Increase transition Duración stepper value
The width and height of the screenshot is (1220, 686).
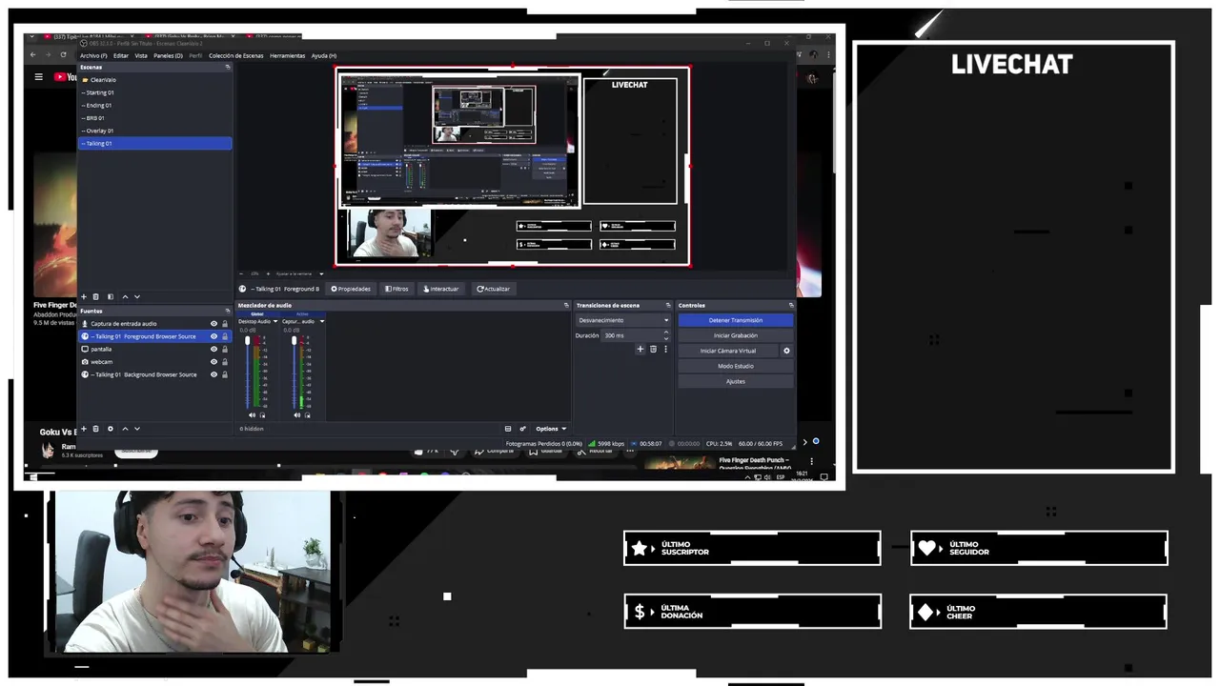point(665,333)
